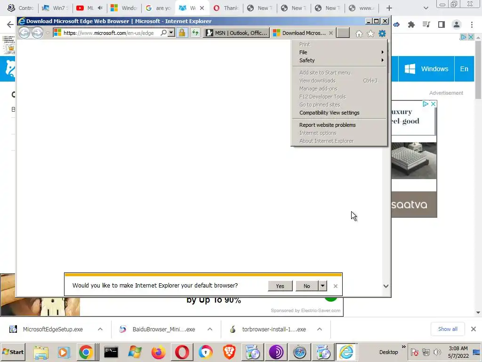The width and height of the screenshot is (482, 362).
Task: Close the Saatva luxury advertisement
Action: (433, 104)
